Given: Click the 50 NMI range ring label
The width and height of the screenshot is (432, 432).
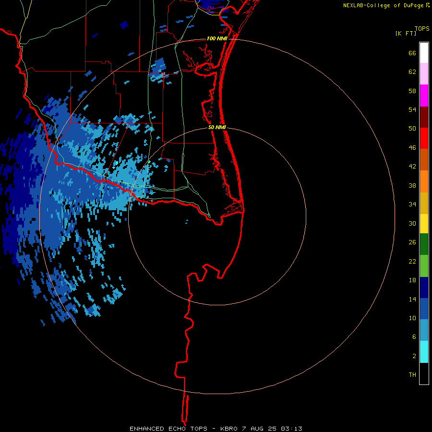Looking at the screenshot, I should [217, 127].
